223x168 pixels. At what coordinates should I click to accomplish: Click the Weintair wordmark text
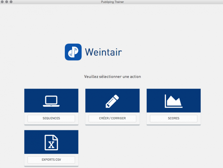[x=103, y=52]
